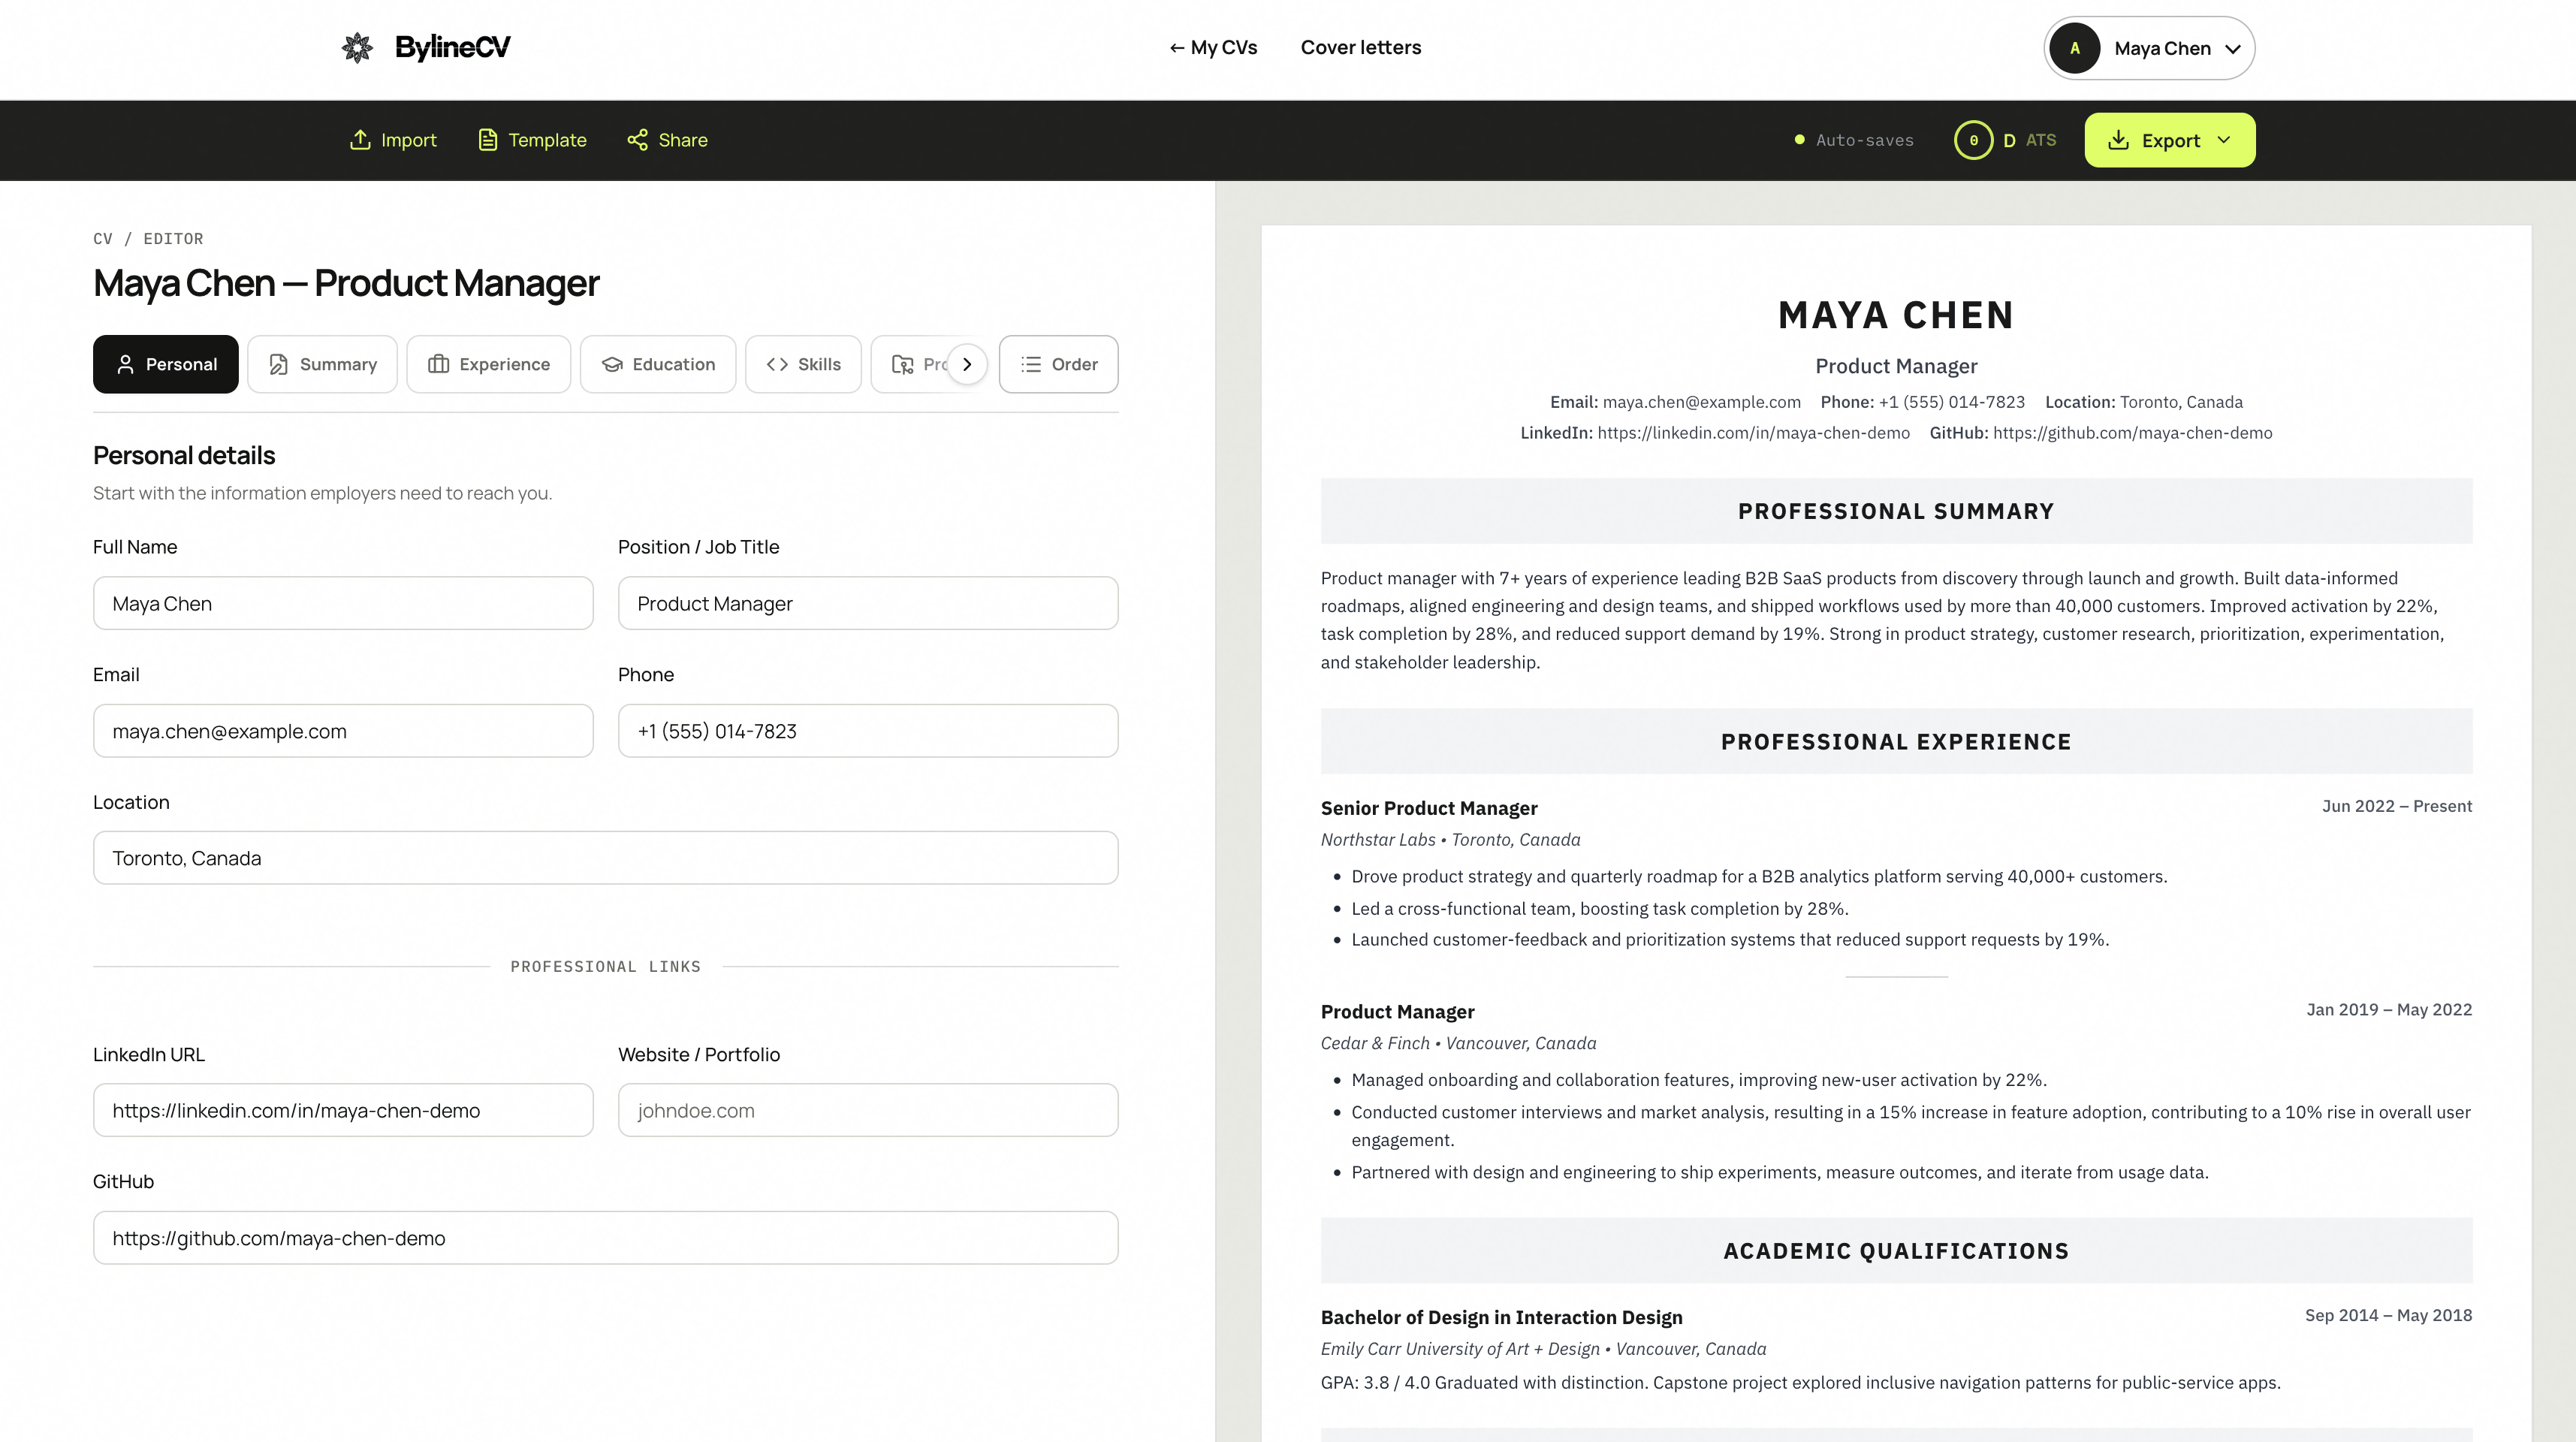
Task: Click the 'PROFESSIONAL SUMMARY' preview heading
Action: 1896,511
